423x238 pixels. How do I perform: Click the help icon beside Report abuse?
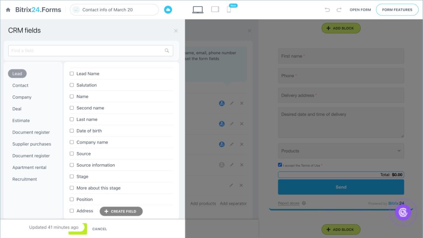tap(304, 203)
